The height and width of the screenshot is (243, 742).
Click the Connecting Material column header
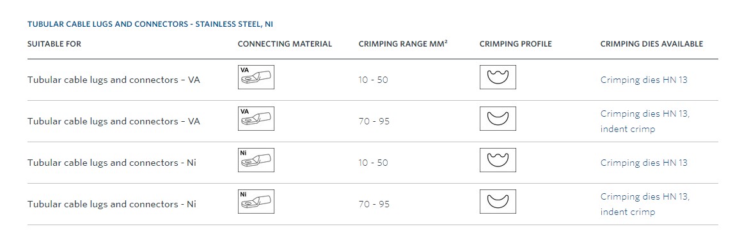[285, 44]
